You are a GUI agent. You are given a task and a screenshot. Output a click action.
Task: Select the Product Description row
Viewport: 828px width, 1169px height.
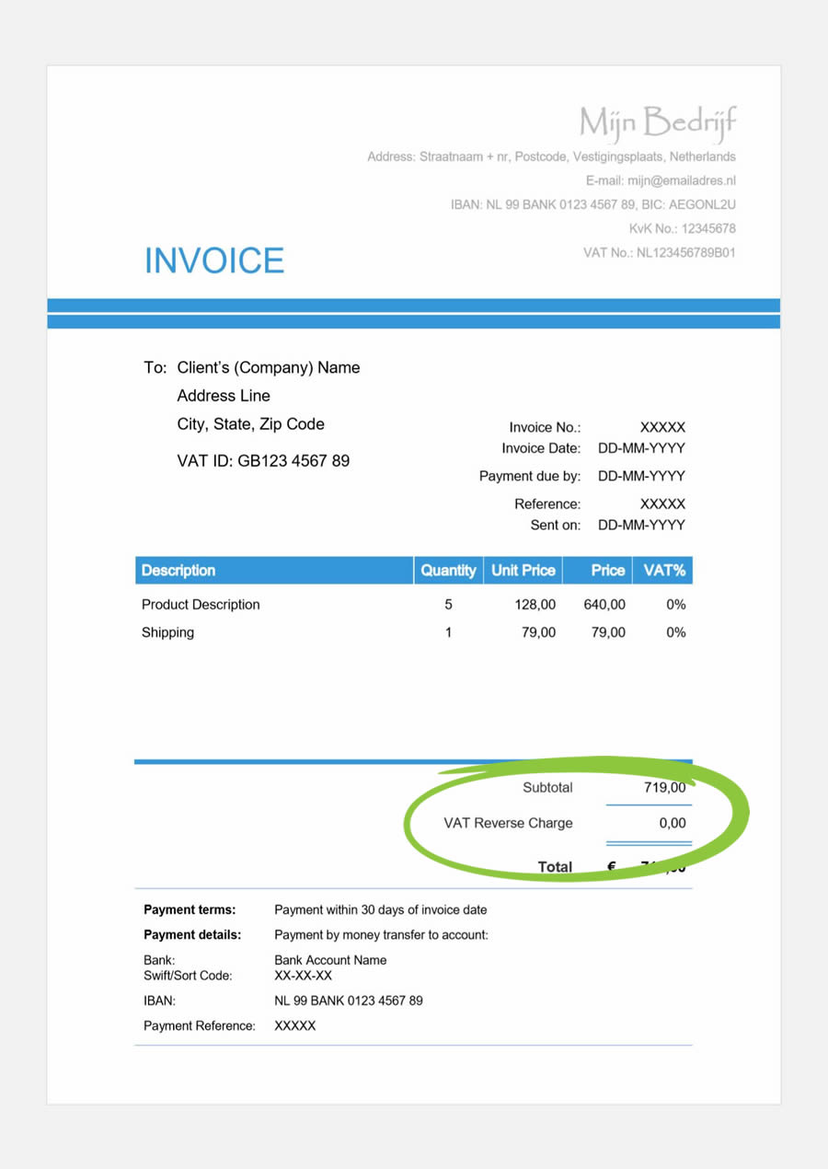point(414,605)
